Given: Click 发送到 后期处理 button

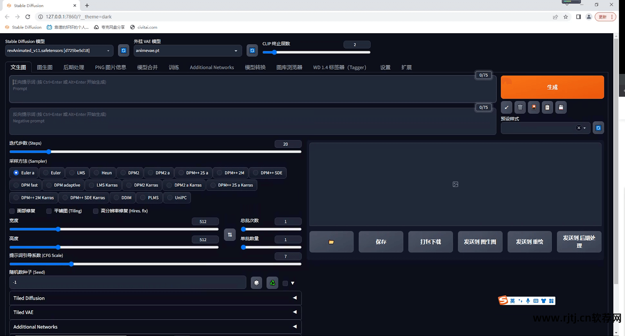Looking at the screenshot, I should coord(579,242).
